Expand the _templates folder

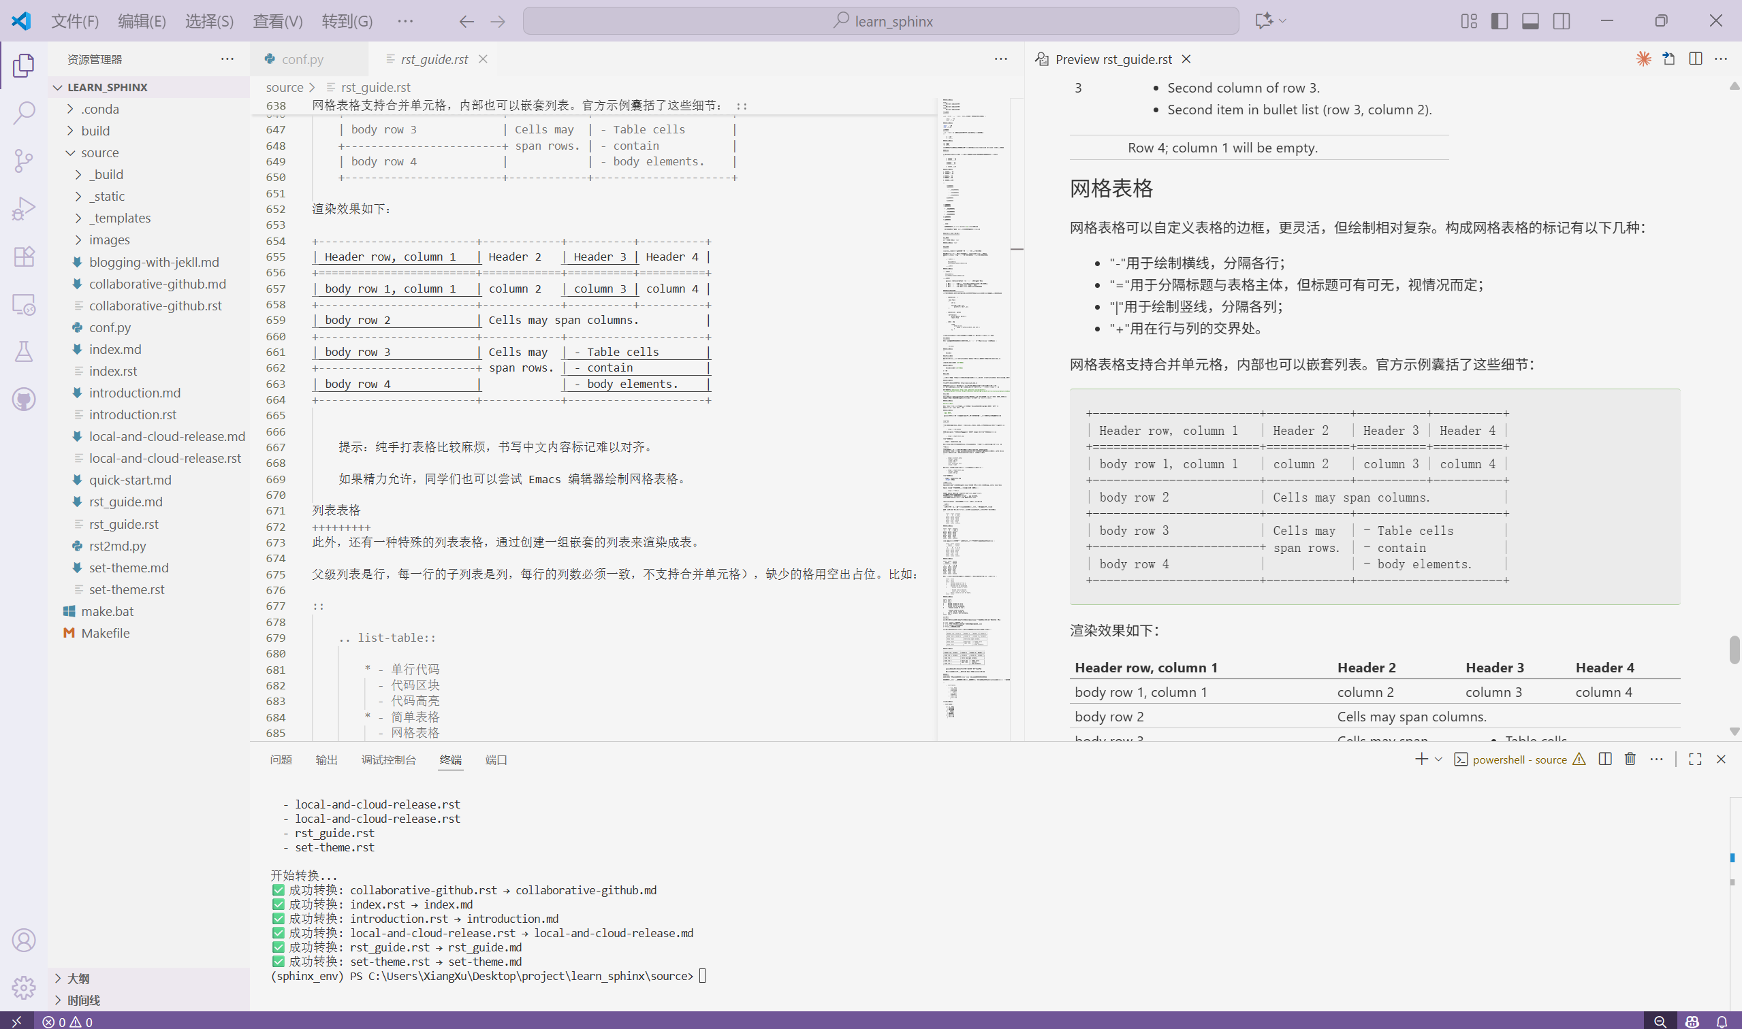click(119, 218)
